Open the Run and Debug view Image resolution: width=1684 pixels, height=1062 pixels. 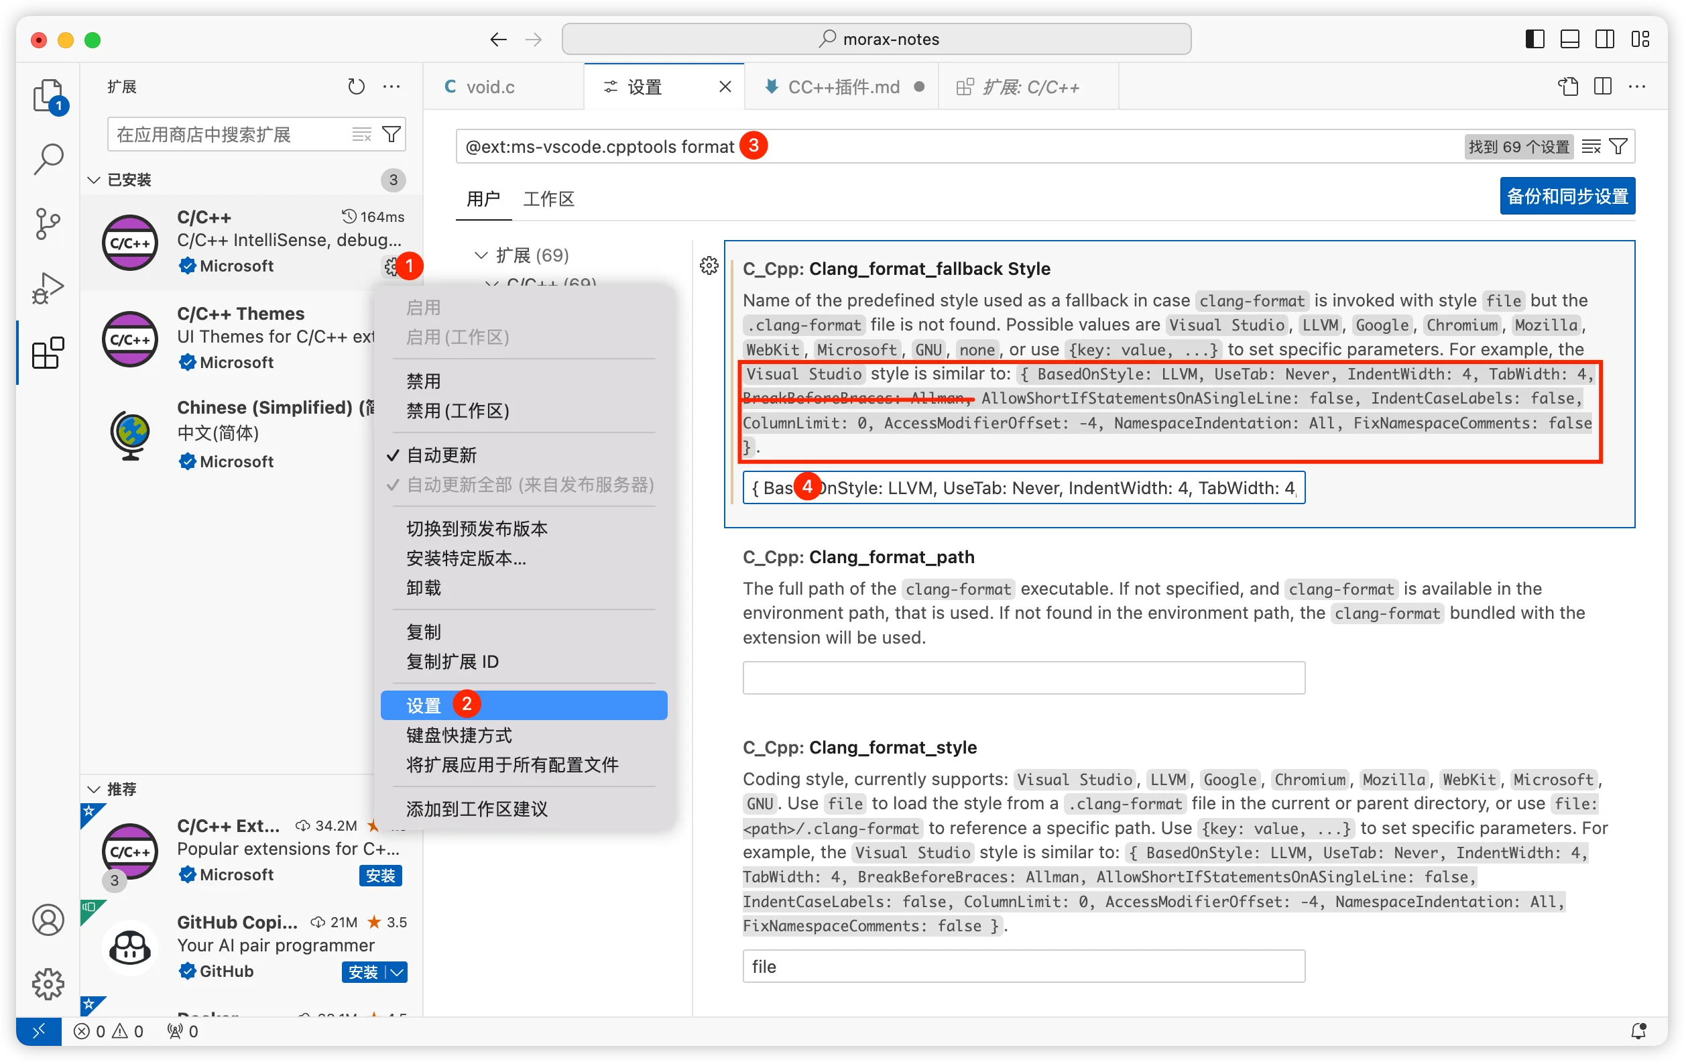coord(48,288)
